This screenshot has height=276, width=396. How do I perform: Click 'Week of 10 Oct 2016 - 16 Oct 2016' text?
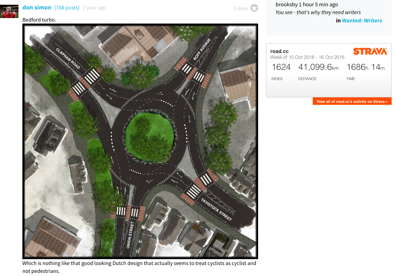pos(307,57)
